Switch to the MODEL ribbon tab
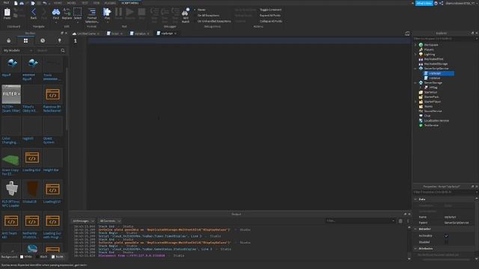The width and height of the screenshot is (479, 269). pos(71,3)
